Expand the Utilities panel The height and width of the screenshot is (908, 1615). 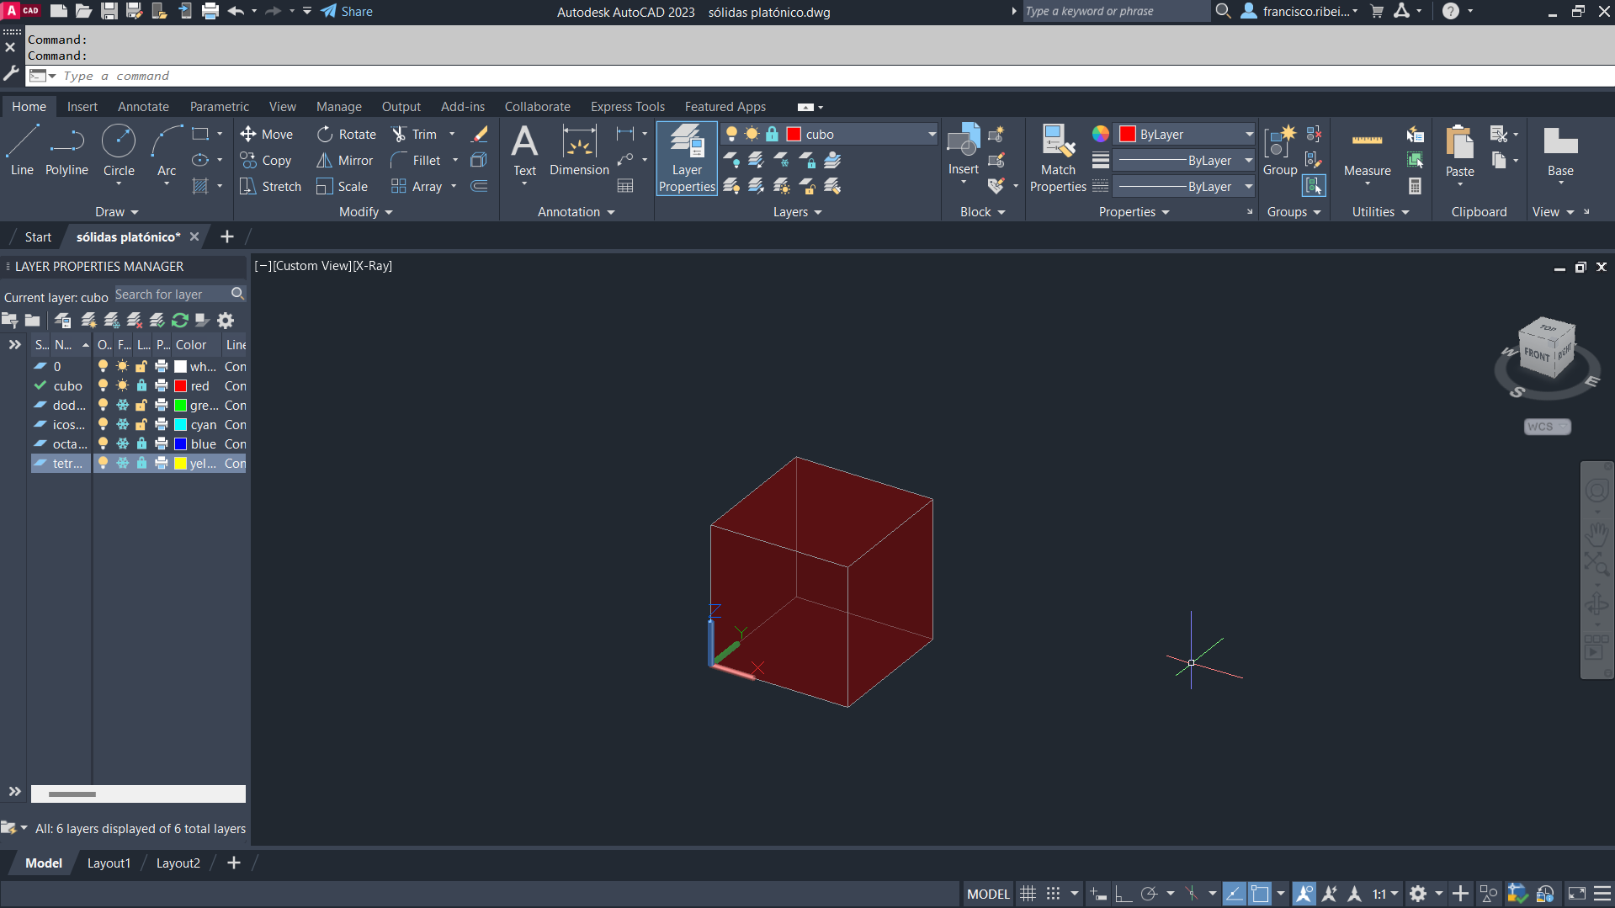[x=1380, y=212]
